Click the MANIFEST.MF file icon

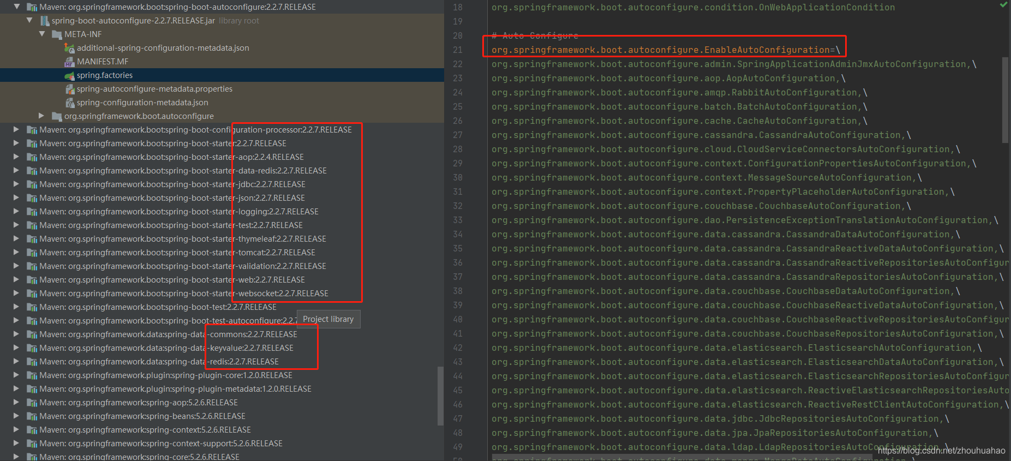[69, 62]
